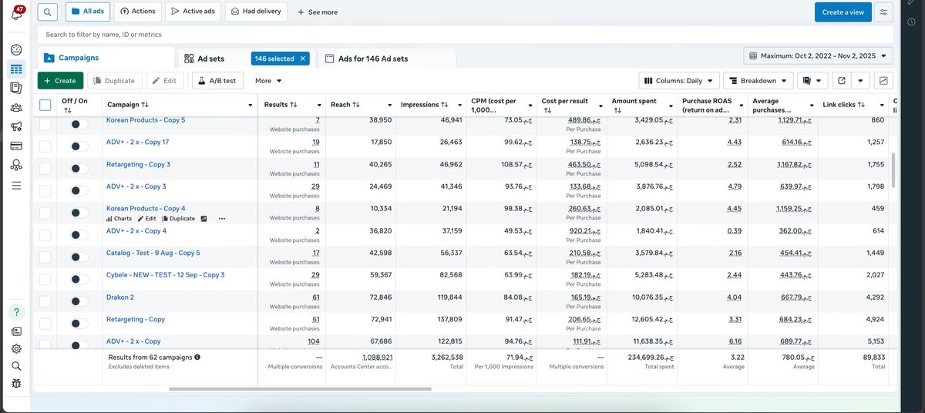
Task: Expand the Columns: Daily dropdown
Action: point(679,80)
